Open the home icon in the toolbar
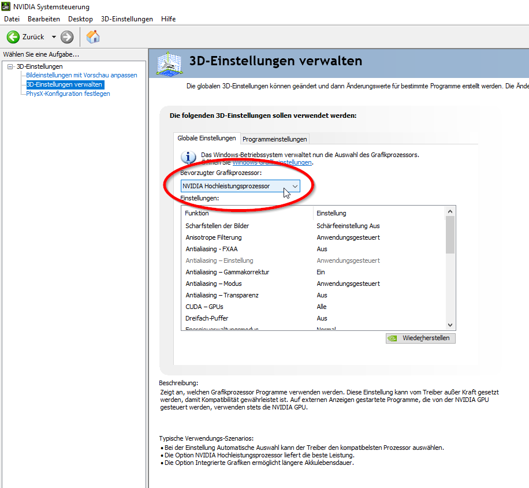This screenshot has height=488, width=529. click(x=93, y=37)
